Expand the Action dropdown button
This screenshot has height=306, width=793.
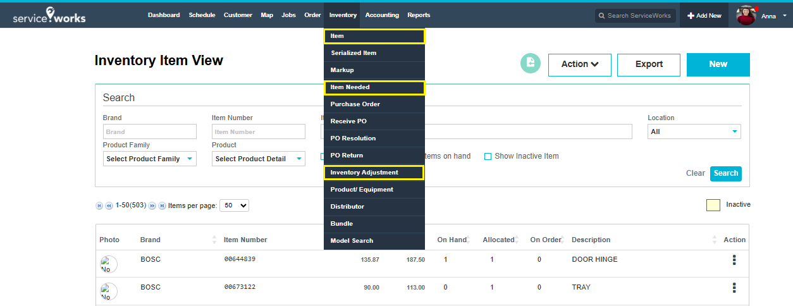(x=580, y=64)
